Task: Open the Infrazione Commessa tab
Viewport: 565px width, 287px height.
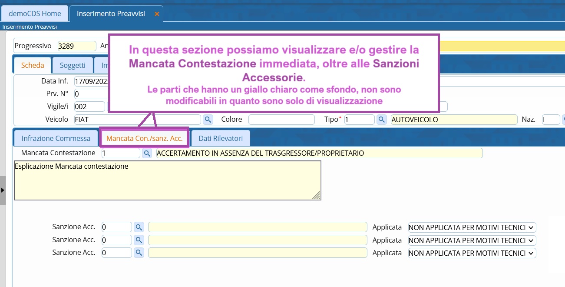Action: (56, 138)
